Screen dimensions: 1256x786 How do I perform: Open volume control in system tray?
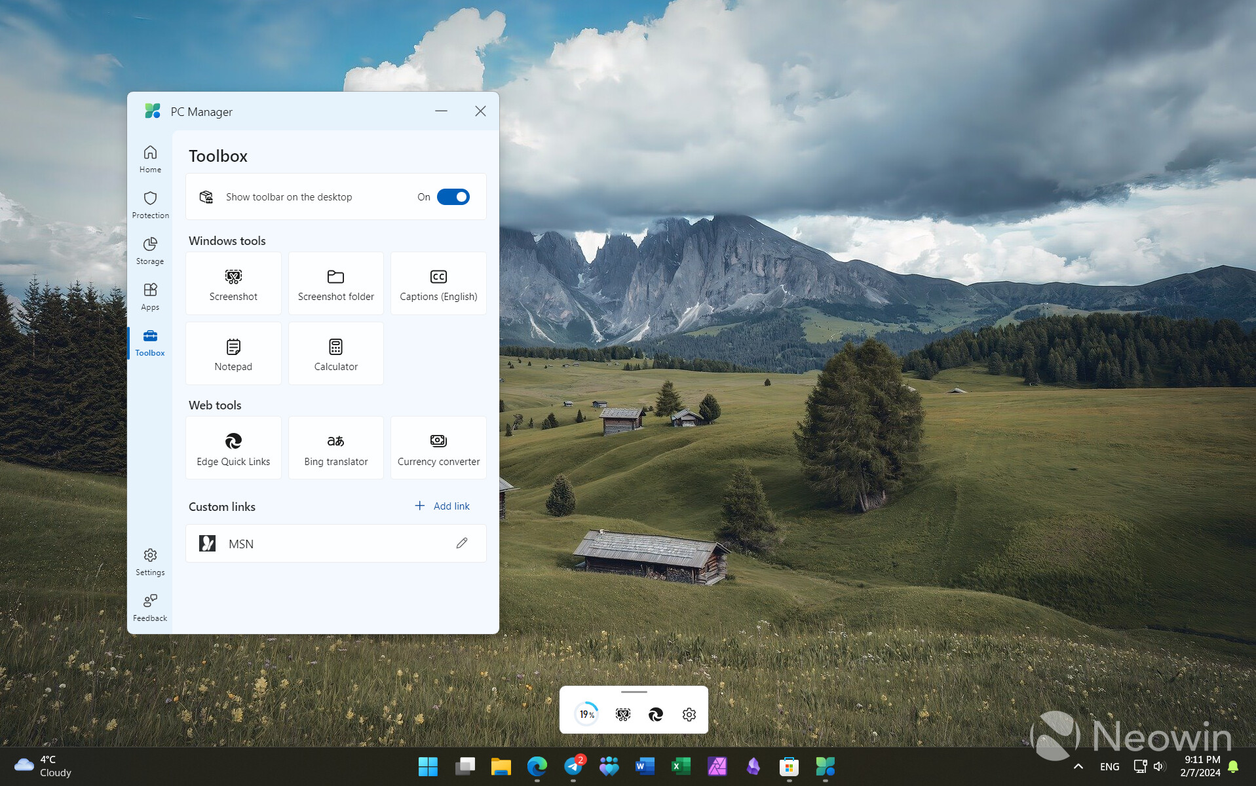pos(1159,766)
